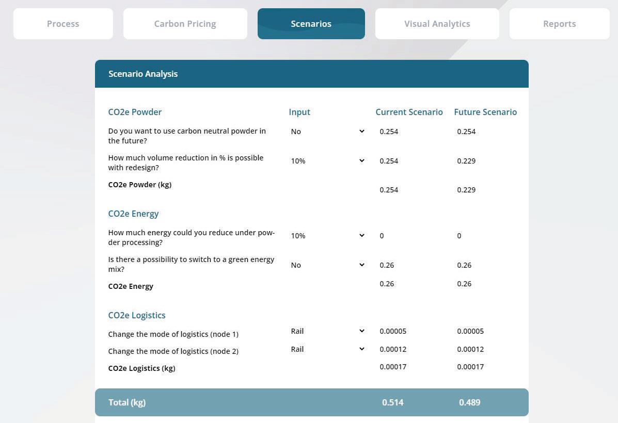Open the energy reduction percentage dropdown
Image resolution: width=618 pixels, height=423 pixels.
coord(327,236)
